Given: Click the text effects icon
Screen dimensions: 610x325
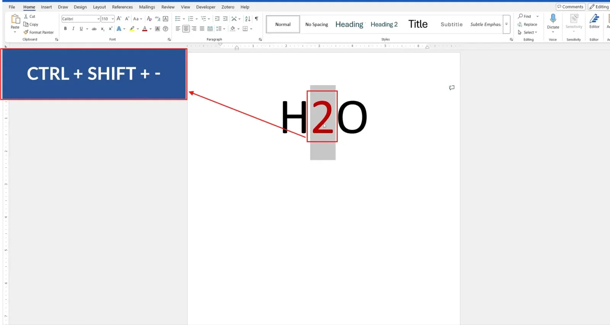Looking at the screenshot, I should [119, 29].
